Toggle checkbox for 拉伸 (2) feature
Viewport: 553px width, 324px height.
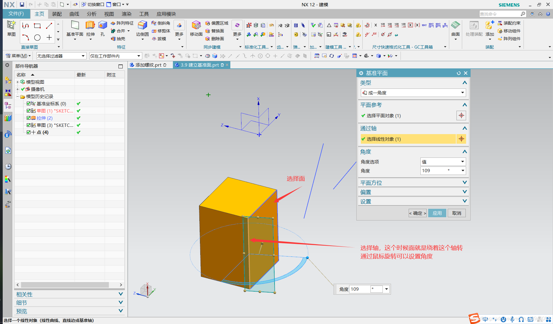[x=29, y=118]
